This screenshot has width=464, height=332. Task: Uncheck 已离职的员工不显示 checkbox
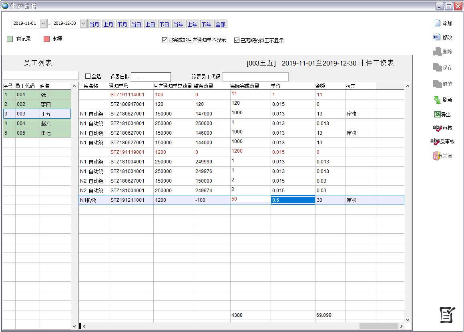pyautogui.click(x=237, y=40)
